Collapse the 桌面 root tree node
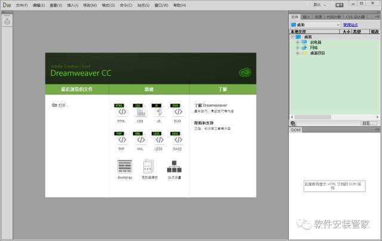Image resolution: width=382 pixels, height=241 pixels. click(292, 37)
